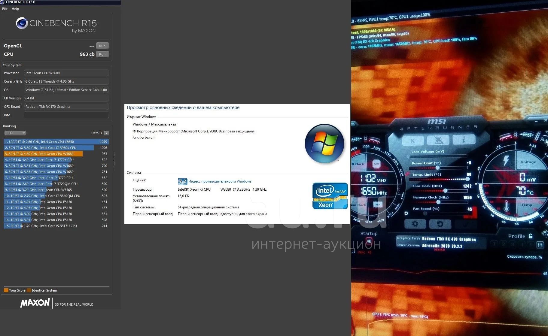Screen dimensions: 548x336
Task: Toggle the Profile lock icon
Action: point(531,236)
